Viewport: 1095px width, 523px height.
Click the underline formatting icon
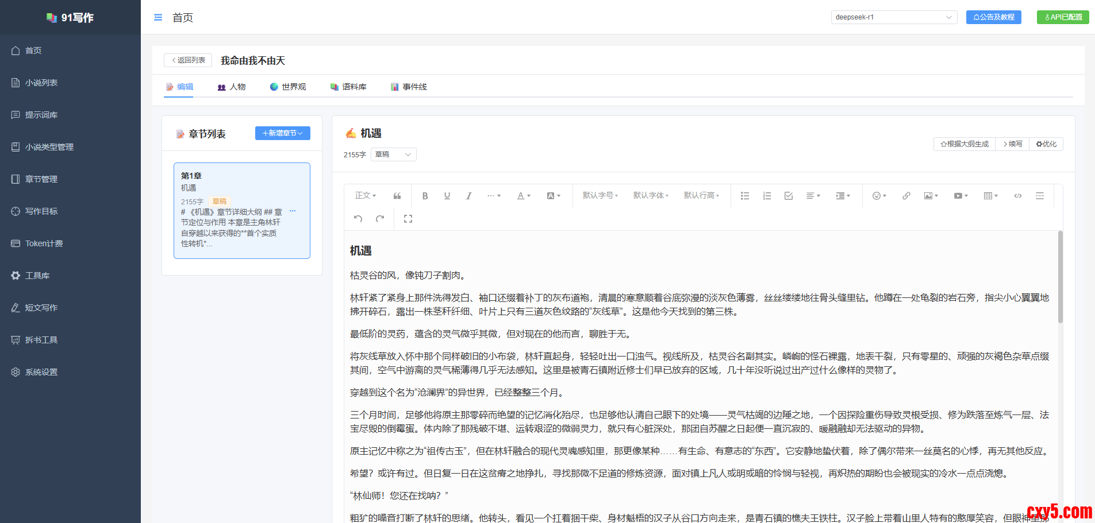tap(447, 196)
